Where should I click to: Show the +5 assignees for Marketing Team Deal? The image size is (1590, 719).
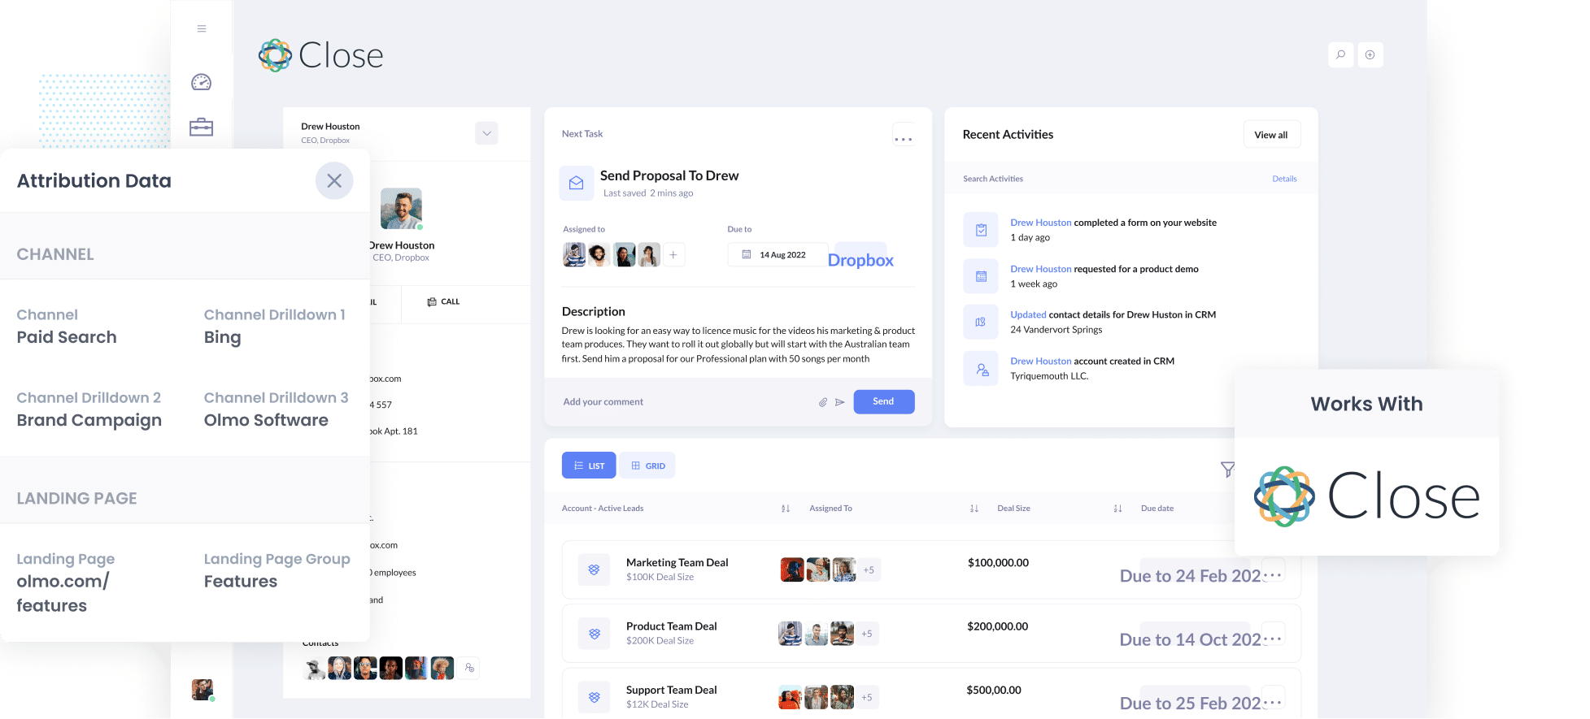pyautogui.click(x=869, y=570)
